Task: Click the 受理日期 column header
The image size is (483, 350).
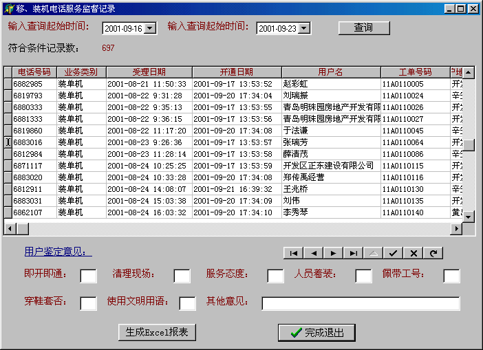Action: tap(149, 72)
